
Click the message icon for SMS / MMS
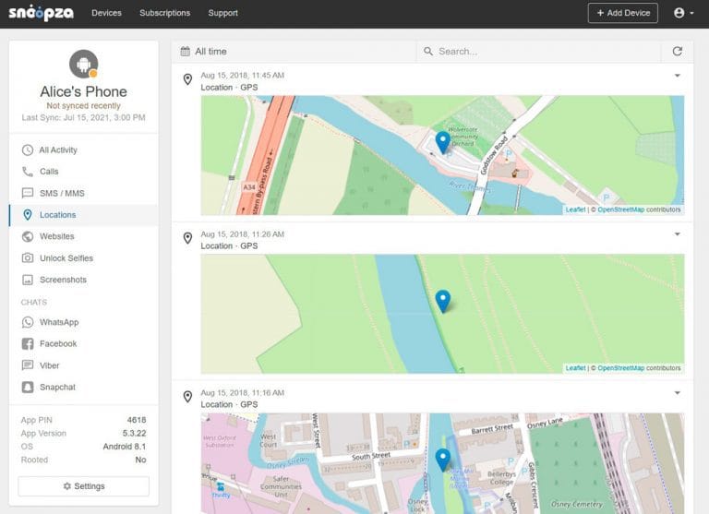[x=28, y=193]
